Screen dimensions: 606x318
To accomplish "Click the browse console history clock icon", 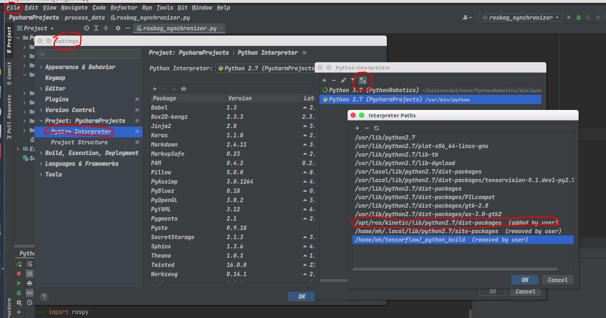I will [30, 302].
